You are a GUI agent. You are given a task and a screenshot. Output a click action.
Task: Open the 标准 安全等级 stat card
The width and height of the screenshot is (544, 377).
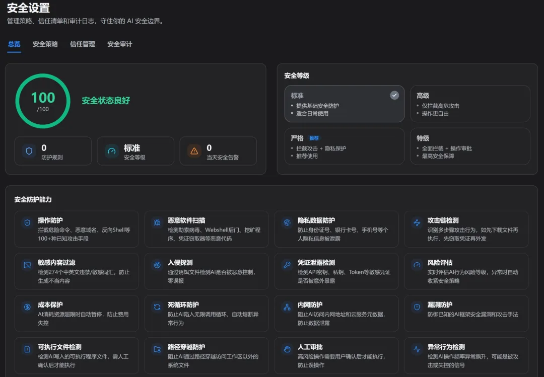(x=135, y=151)
